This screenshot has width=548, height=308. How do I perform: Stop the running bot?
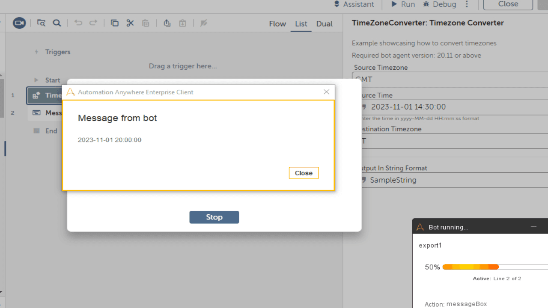coord(214,217)
